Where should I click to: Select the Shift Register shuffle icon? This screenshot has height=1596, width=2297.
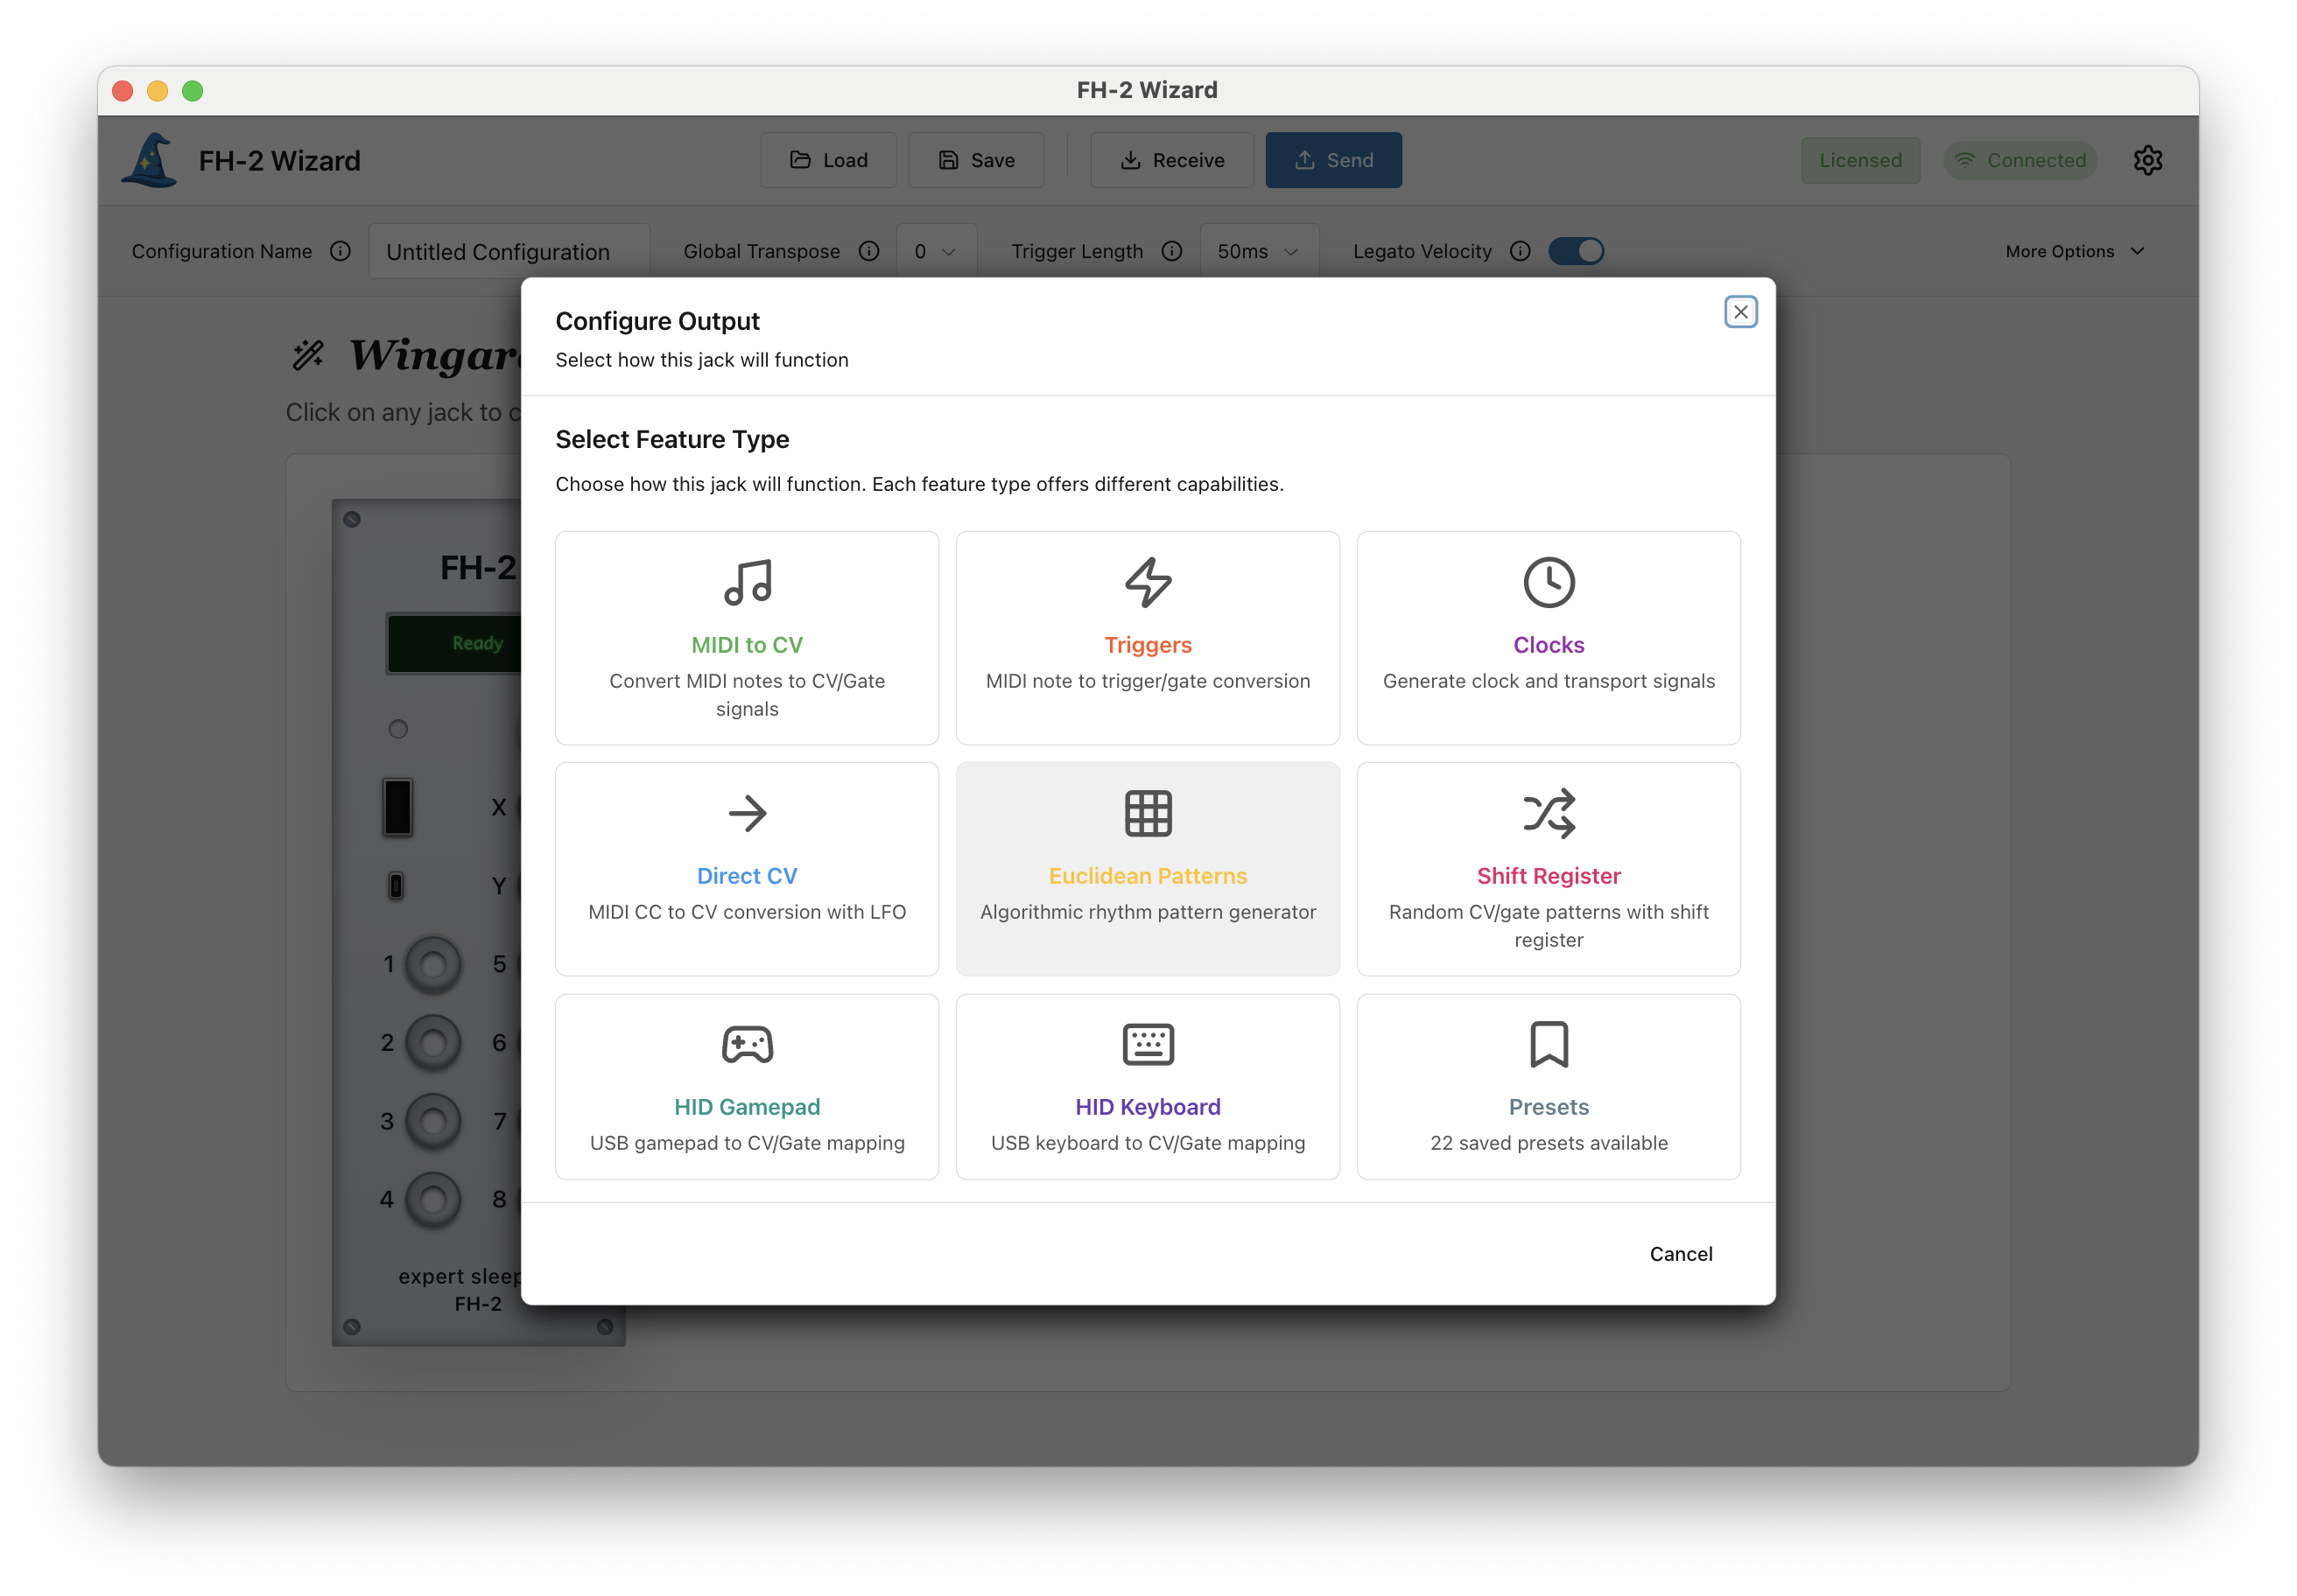pos(1548,813)
